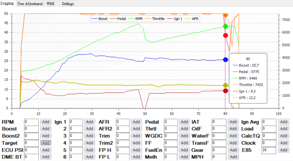Toggle the Boost series in chart legend
293x161 pixels.
(x=99, y=19)
